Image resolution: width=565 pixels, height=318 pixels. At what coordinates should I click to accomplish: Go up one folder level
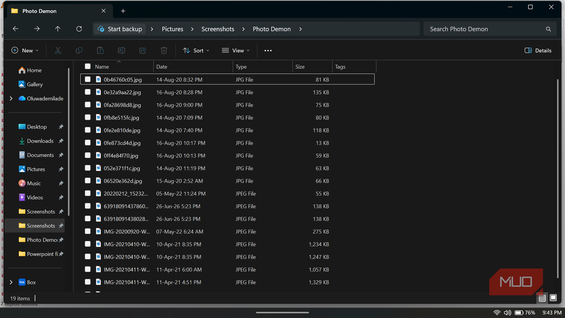pyautogui.click(x=58, y=29)
